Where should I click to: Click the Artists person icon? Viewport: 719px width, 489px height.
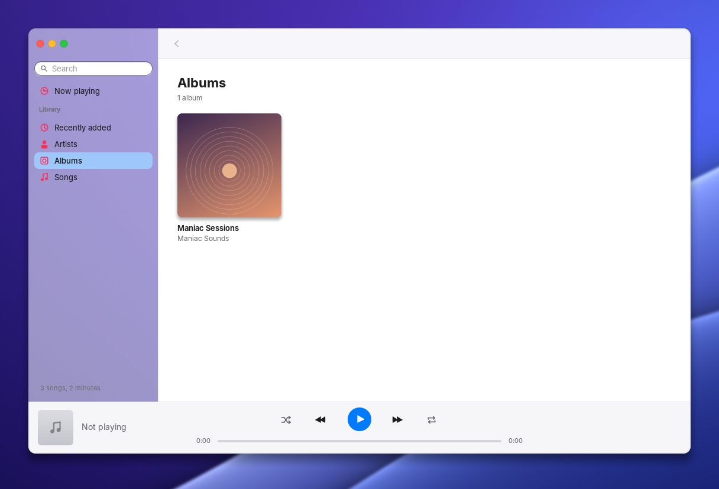pos(44,144)
